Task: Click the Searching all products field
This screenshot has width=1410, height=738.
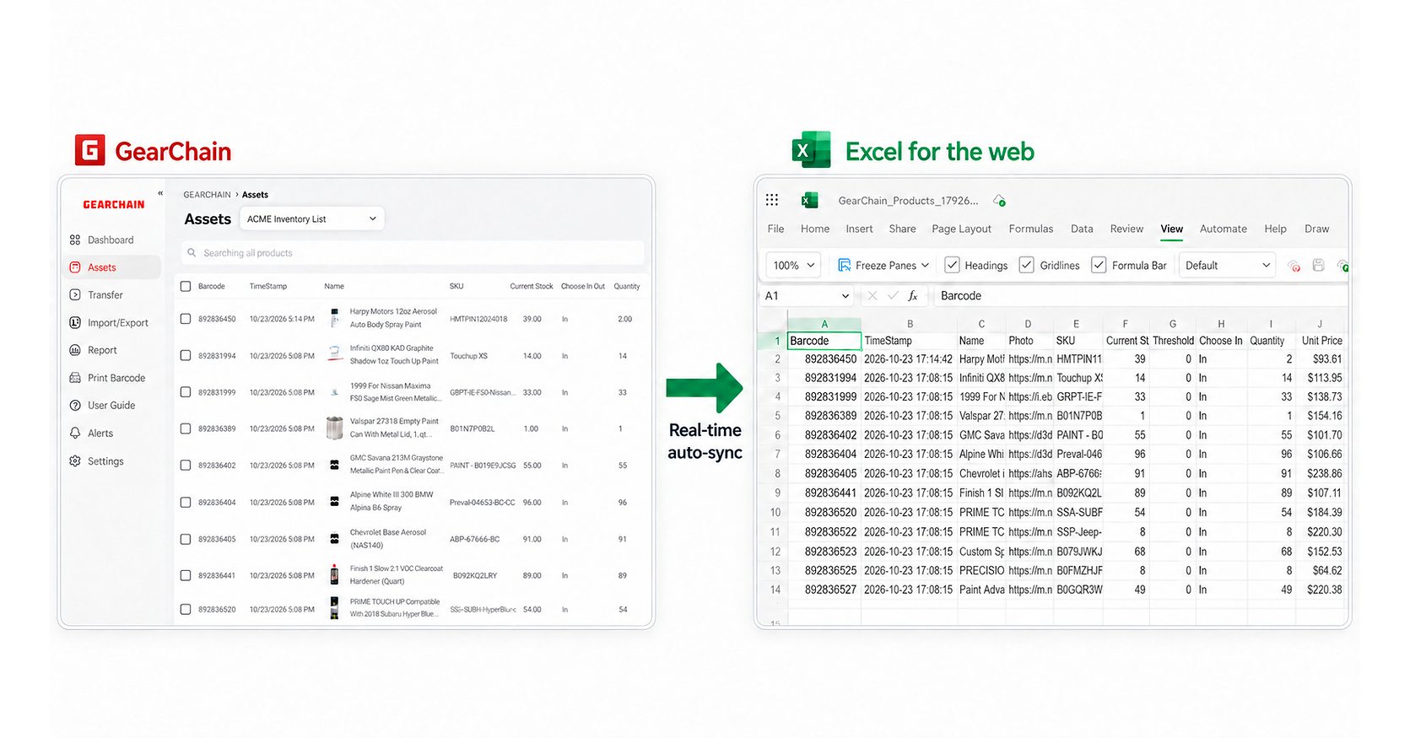Action: tap(413, 253)
